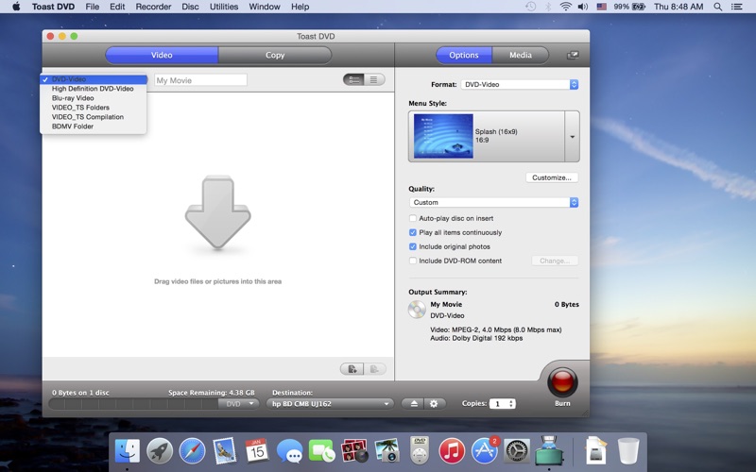Open the Media tab
756x472 pixels.
[x=521, y=56]
